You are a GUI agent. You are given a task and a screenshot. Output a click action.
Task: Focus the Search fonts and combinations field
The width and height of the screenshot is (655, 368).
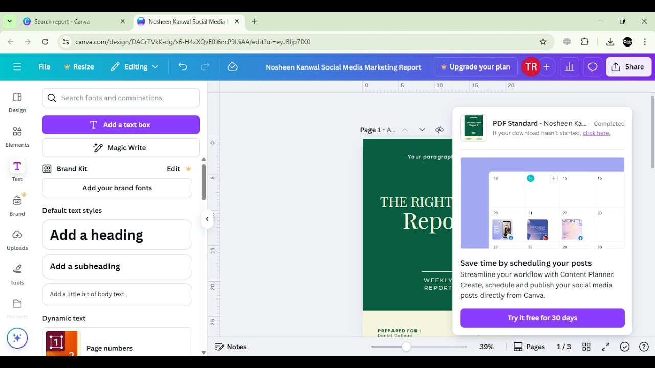coord(121,98)
